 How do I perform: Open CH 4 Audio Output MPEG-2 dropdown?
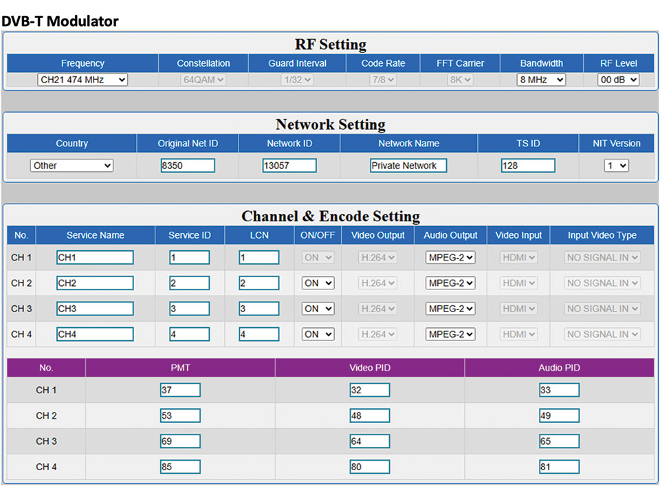point(450,334)
